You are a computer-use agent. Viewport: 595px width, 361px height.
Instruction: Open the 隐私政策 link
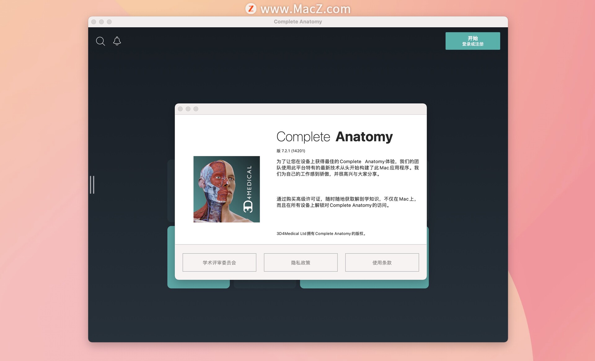pos(301,262)
